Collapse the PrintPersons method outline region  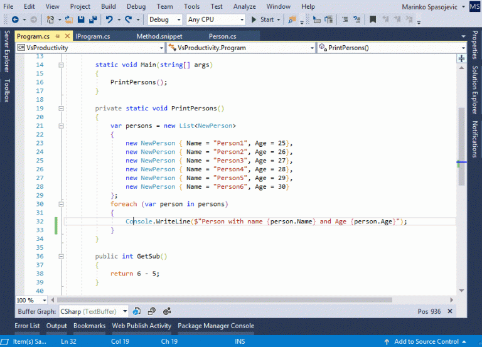coord(61,109)
